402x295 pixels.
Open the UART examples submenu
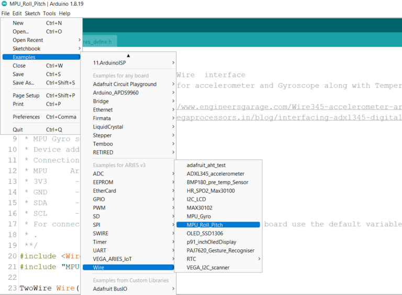(99, 250)
